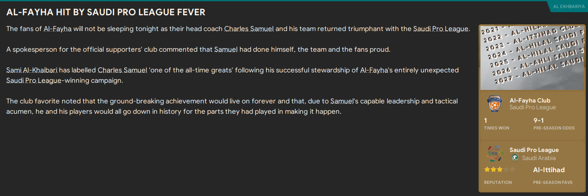Click Charles Samuel link in 'all-time greats' sentence
Screen dimensions: 588x196
[122, 71]
